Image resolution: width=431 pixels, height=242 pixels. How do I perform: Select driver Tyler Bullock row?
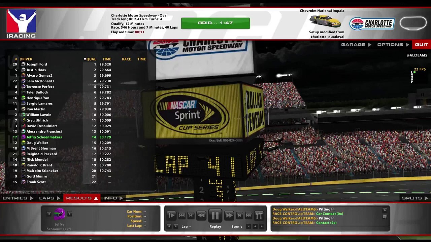point(62,92)
